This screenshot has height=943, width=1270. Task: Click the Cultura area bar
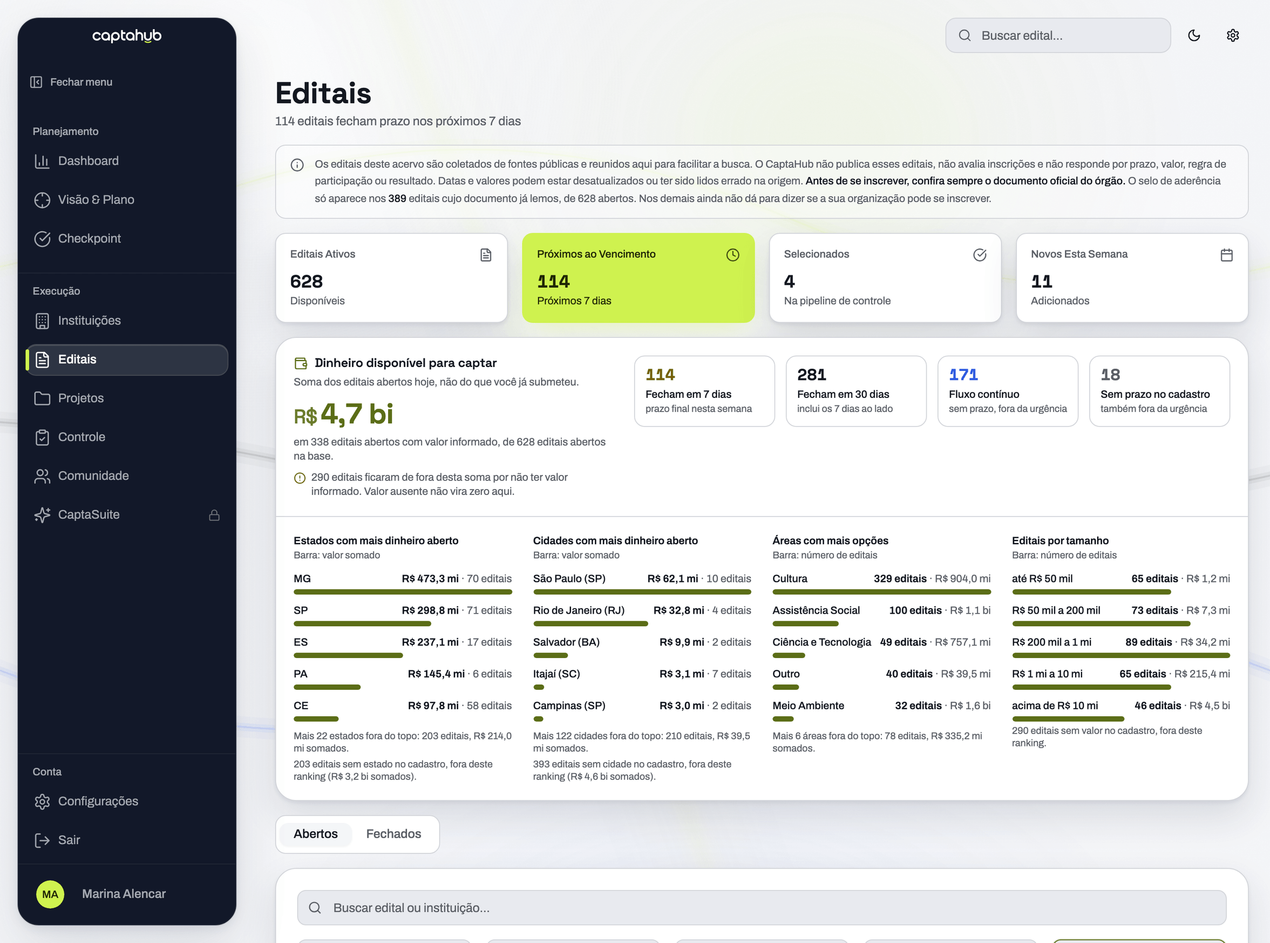[x=882, y=593]
